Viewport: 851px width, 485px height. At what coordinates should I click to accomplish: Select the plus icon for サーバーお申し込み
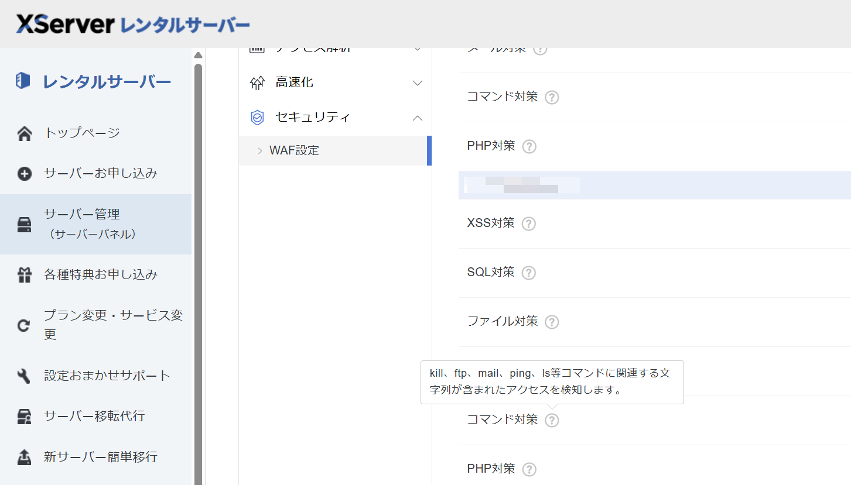coord(25,174)
